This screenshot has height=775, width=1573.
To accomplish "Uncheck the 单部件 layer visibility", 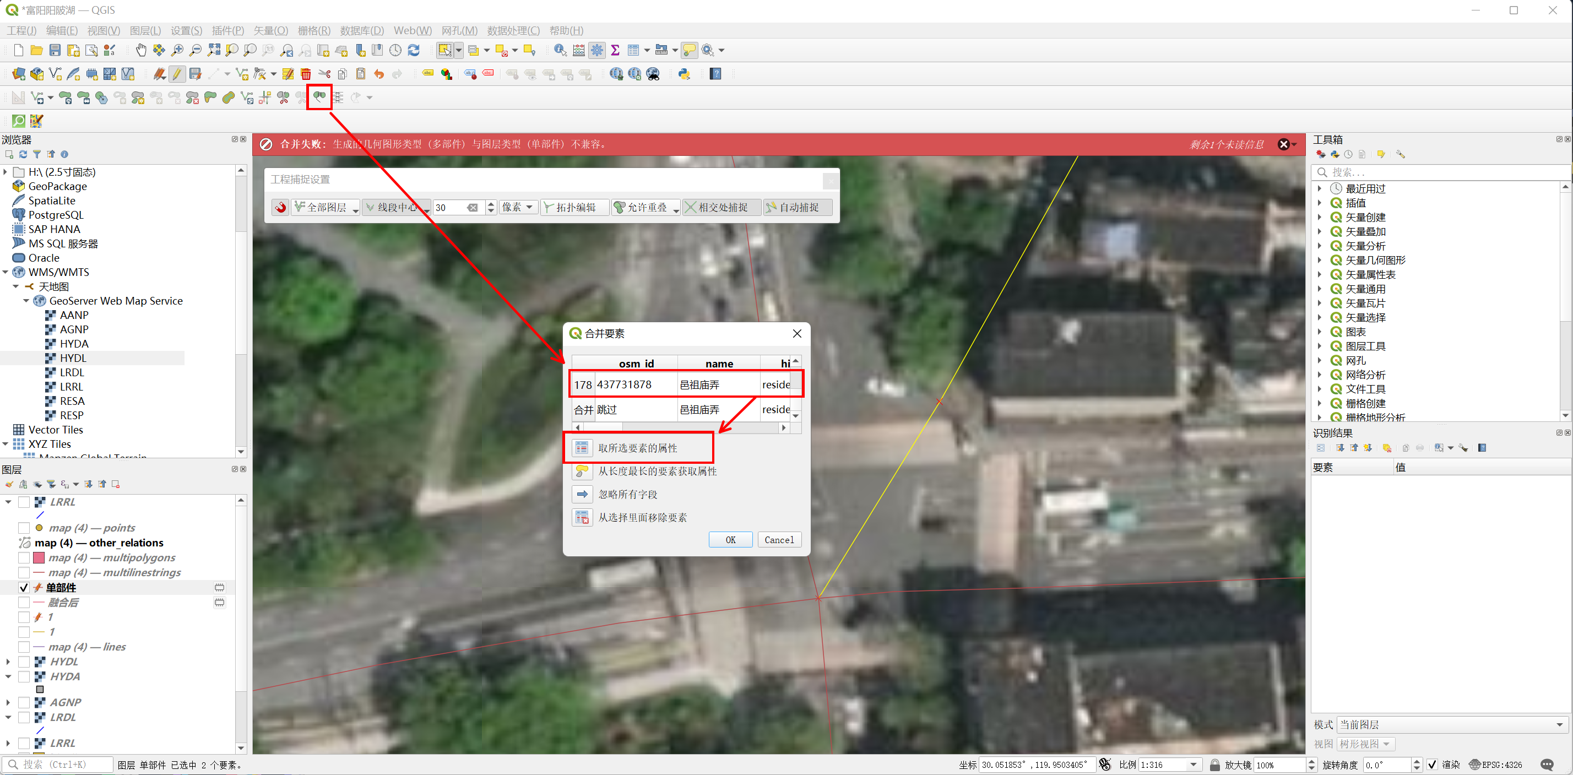I will point(24,587).
